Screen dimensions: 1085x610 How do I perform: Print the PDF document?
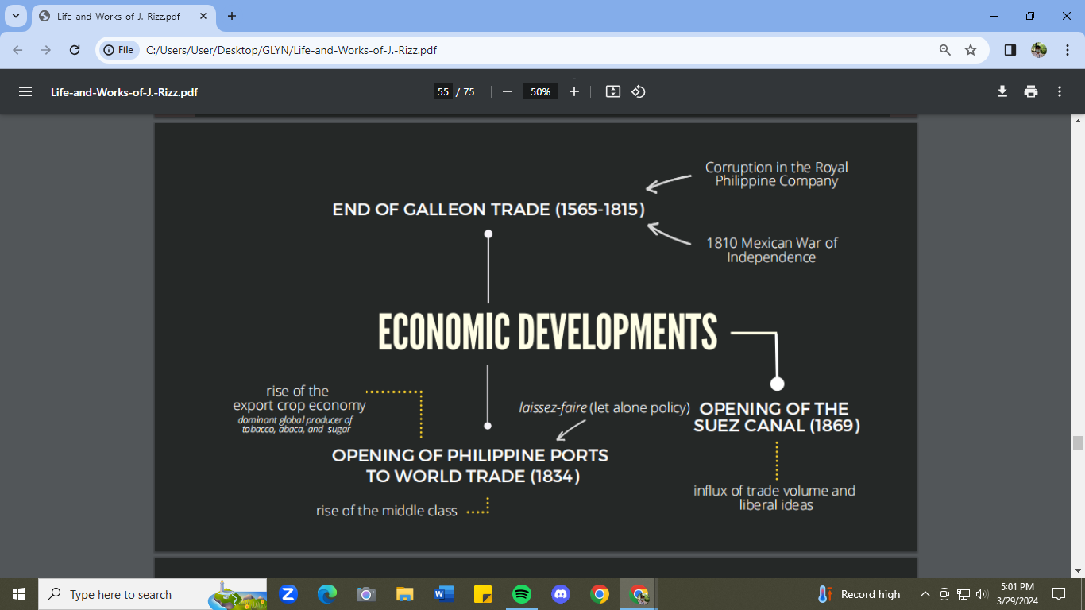[1031, 91]
